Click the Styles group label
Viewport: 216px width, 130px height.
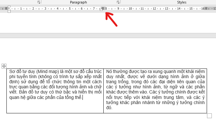click(182, 2)
